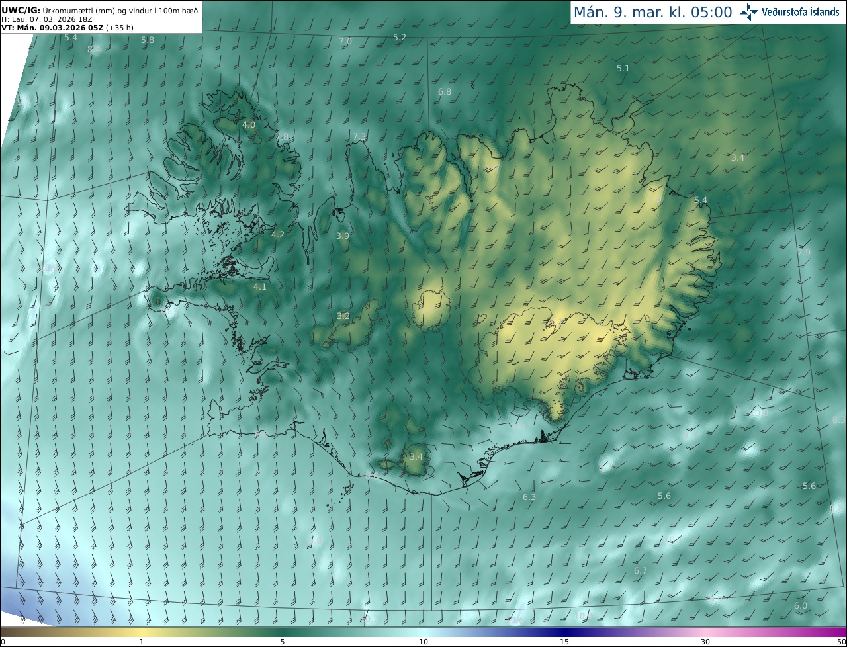Click the 4.1 value on the map
The image size is (847, 647).
coord(260,286)
